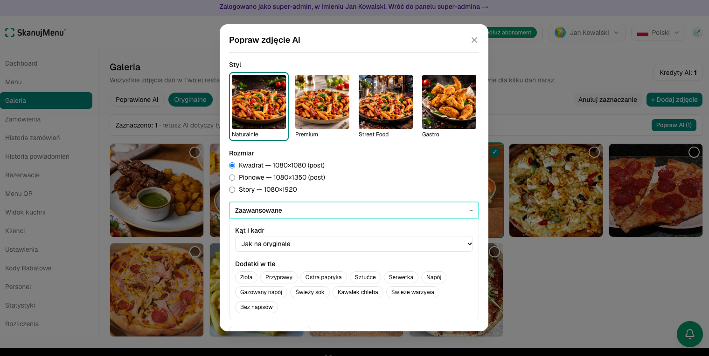Switch to the Oryginalne filter tab

190,100
